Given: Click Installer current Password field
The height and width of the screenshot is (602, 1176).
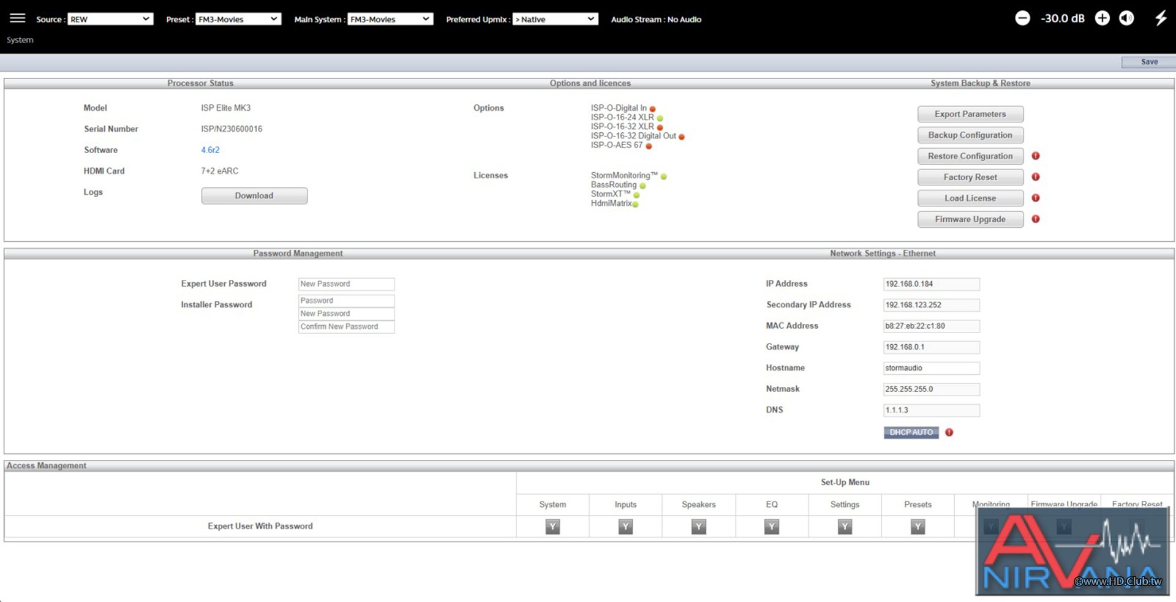Looking at the screenshot, I should [346, 301].
